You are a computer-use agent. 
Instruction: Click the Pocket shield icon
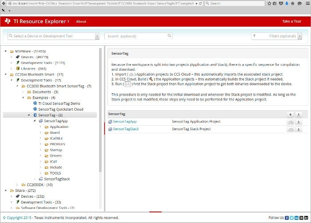[x=281, y=4]
